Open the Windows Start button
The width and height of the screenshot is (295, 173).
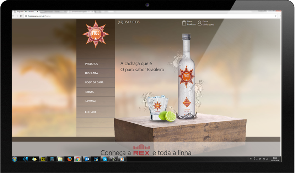(15, 159)
